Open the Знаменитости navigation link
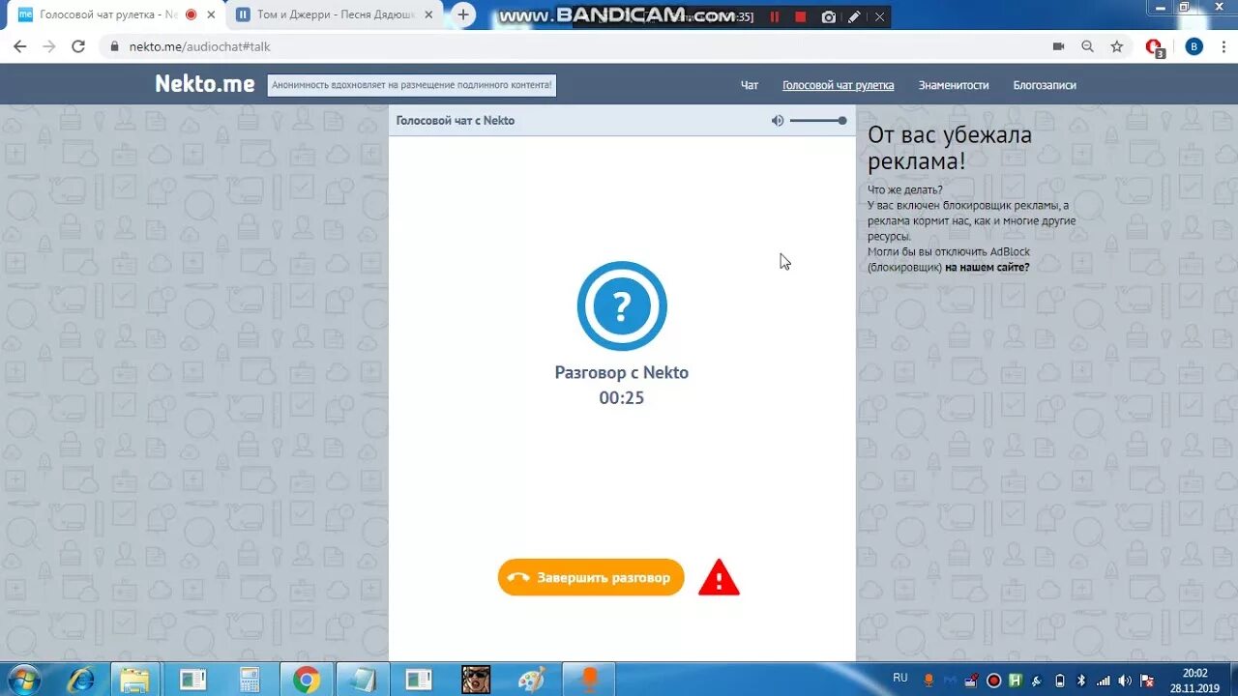The image size is (1238, 696). [954, 85]
